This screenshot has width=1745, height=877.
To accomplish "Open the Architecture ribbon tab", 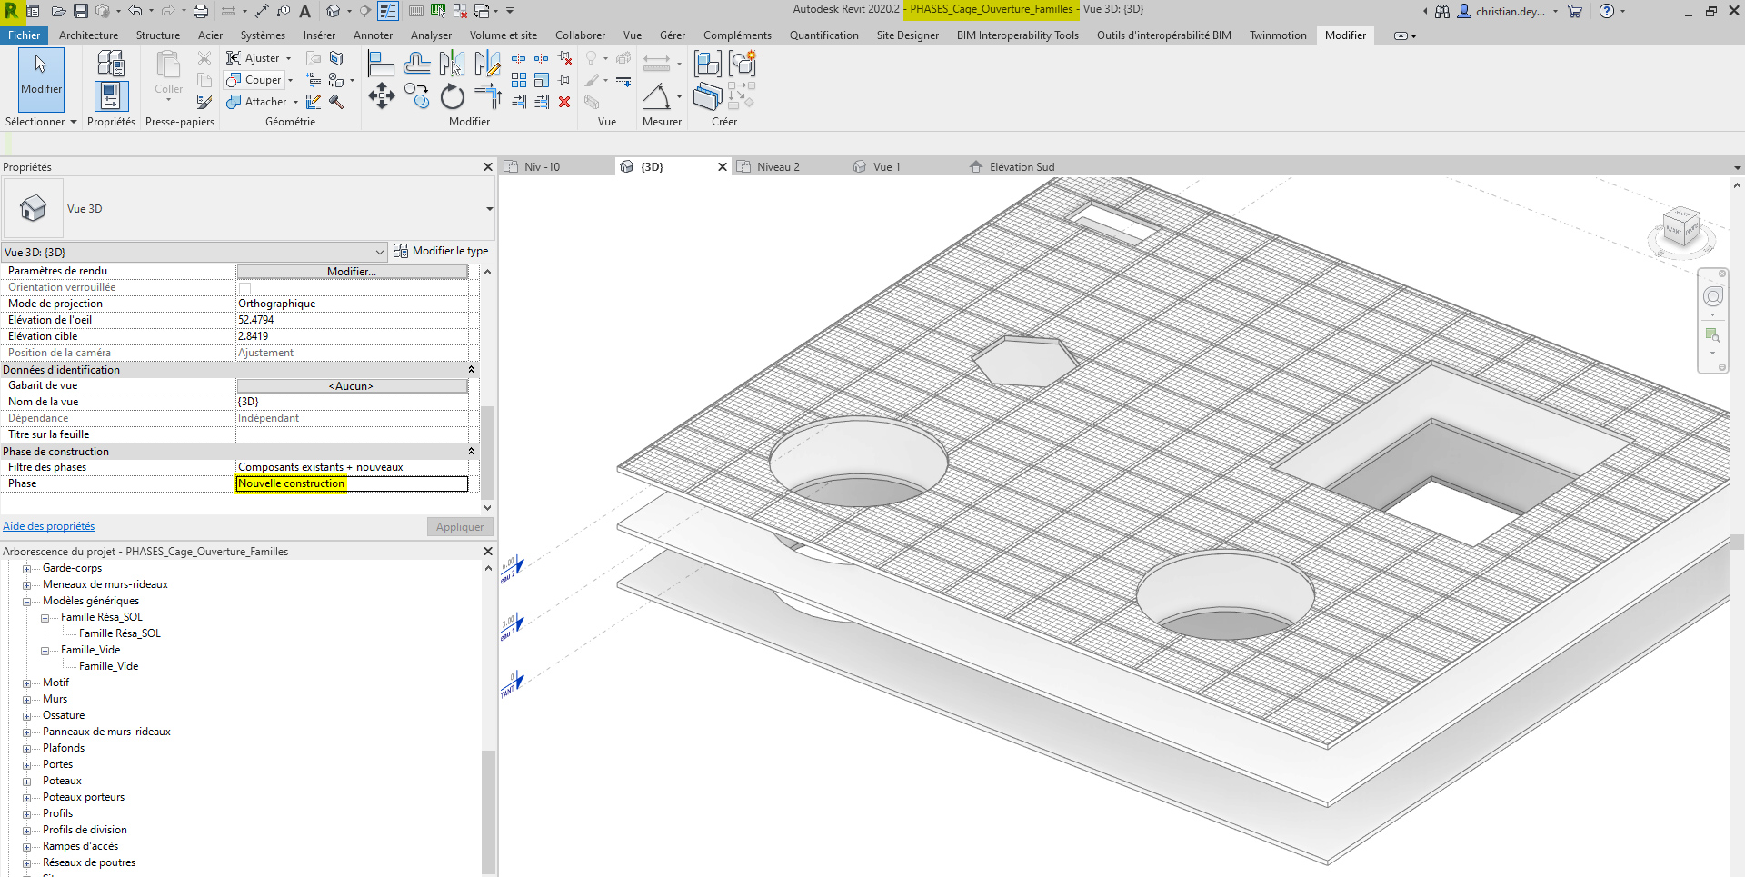I will pyautogui.click(x=88, y=35).
